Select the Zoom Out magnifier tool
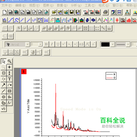The height and width of the screenshot is (137, 137). [4, 67]
